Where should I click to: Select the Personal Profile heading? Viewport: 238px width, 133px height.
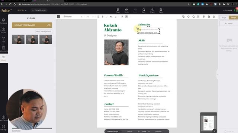[113, 75]
